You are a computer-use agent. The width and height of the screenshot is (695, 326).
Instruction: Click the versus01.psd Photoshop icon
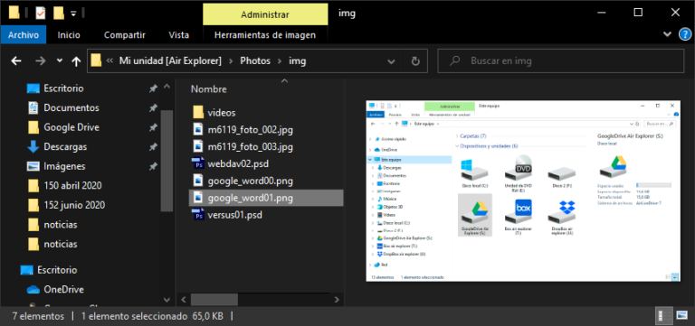click(x=197, y=216)
